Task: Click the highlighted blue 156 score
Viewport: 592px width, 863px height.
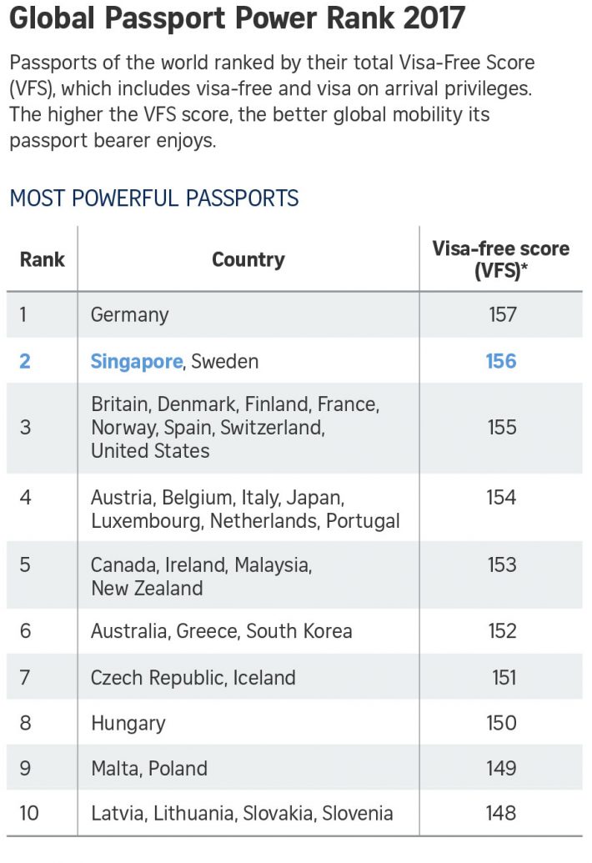Action: click(501, 361)
